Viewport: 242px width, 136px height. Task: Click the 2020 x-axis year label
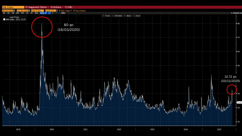[x=52, y=129]
